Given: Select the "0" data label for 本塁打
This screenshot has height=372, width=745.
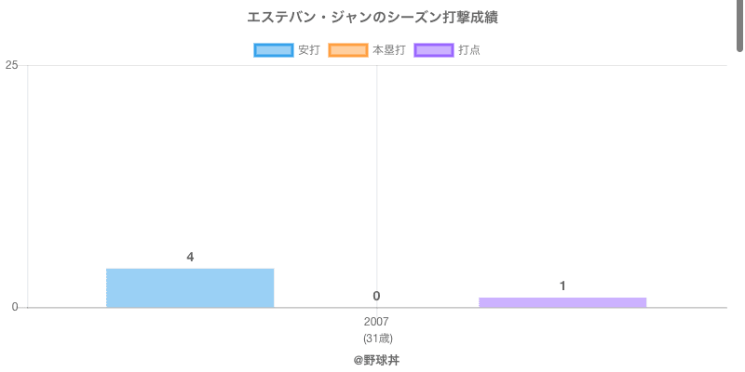Looking at the screenshot, I should (376, 296).
